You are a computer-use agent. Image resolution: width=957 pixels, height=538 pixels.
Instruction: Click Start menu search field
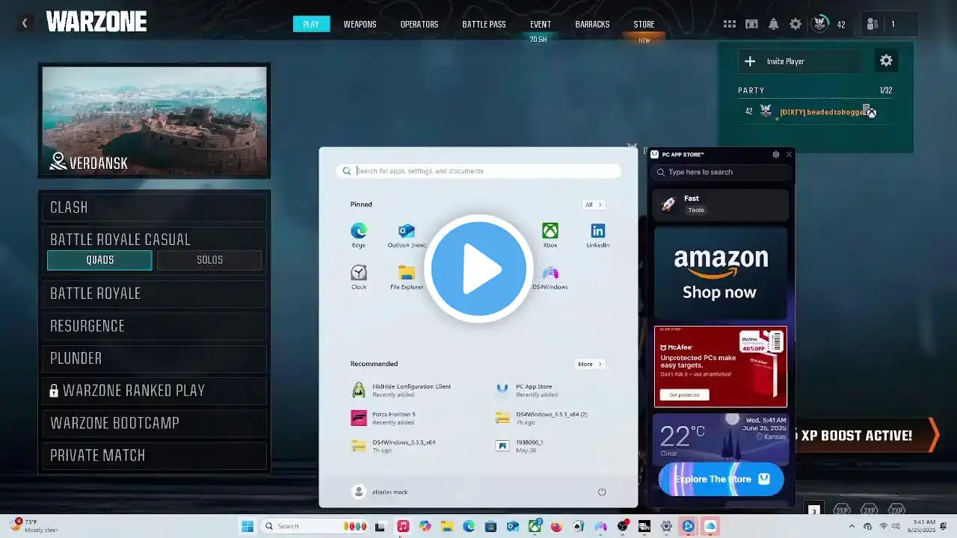point(478,171)
